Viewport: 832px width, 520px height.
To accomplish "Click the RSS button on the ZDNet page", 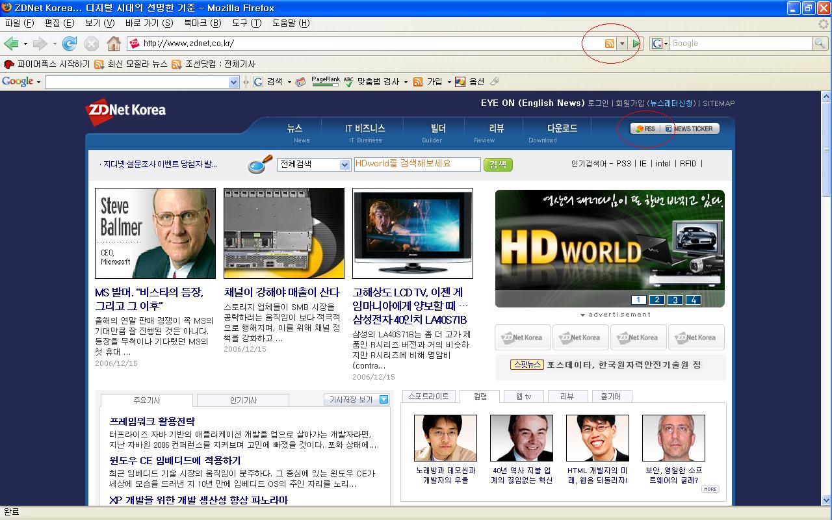I will [645, 129].
